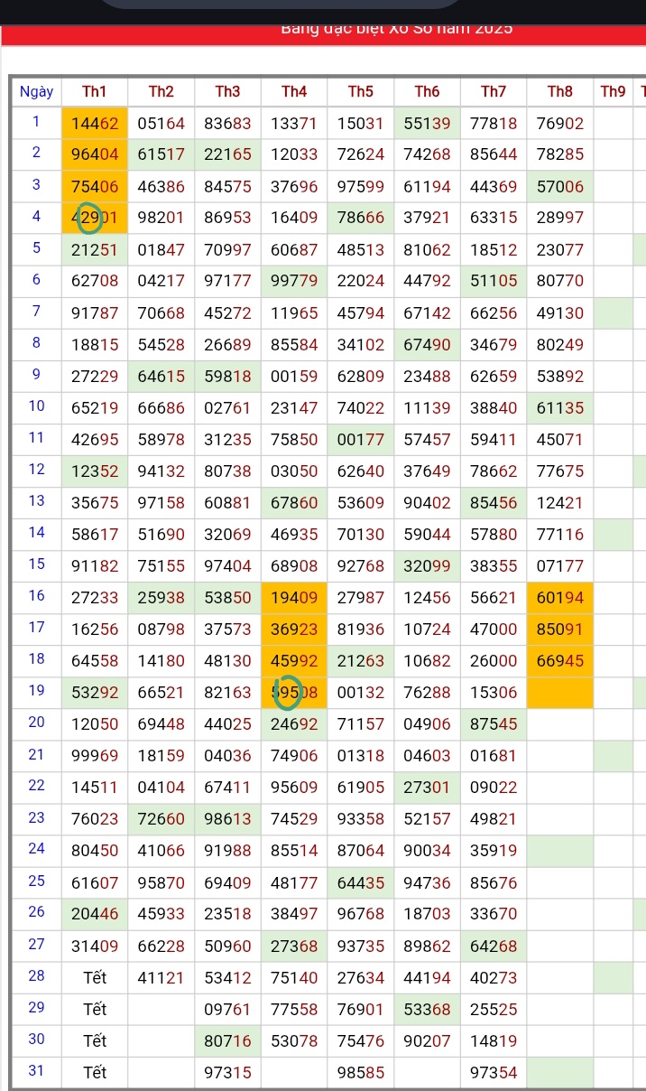646x1091 pixels.
Task: Select the orange cell 36923
Action: pos(293,629)
